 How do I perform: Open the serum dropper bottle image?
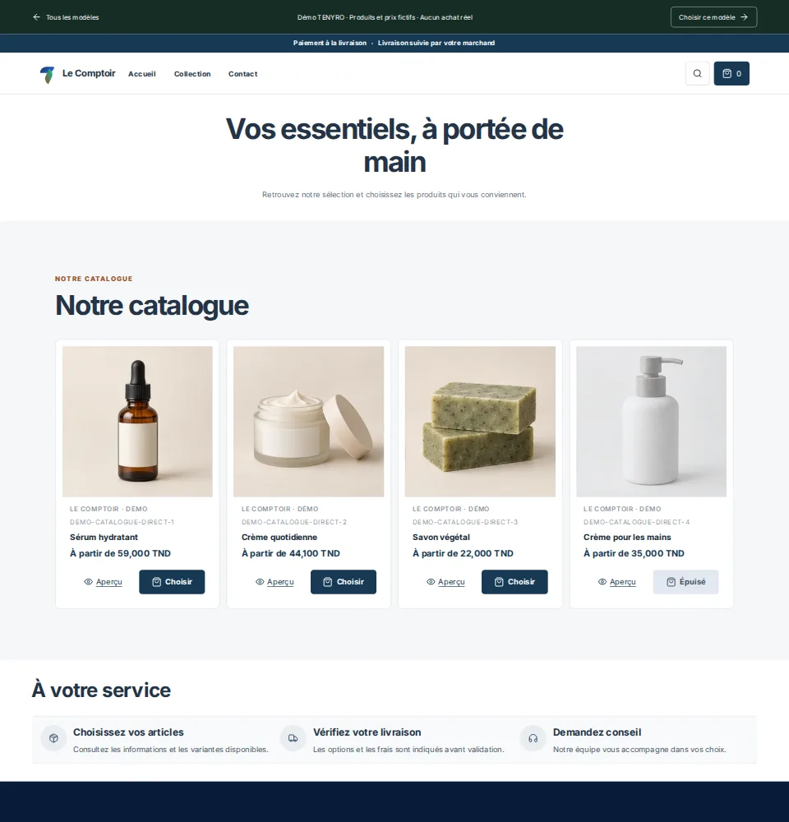point(137,422)
